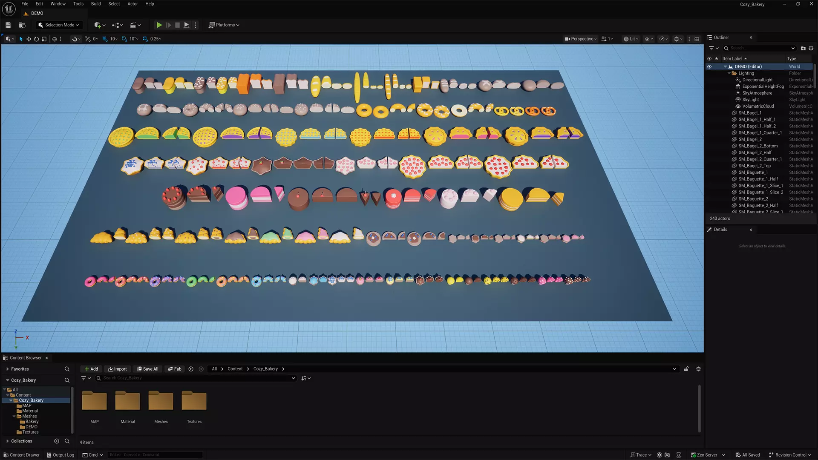818x460 pixels.
Task: Open the Perspective viewport dropdown
Action: [x=580, y=39]
